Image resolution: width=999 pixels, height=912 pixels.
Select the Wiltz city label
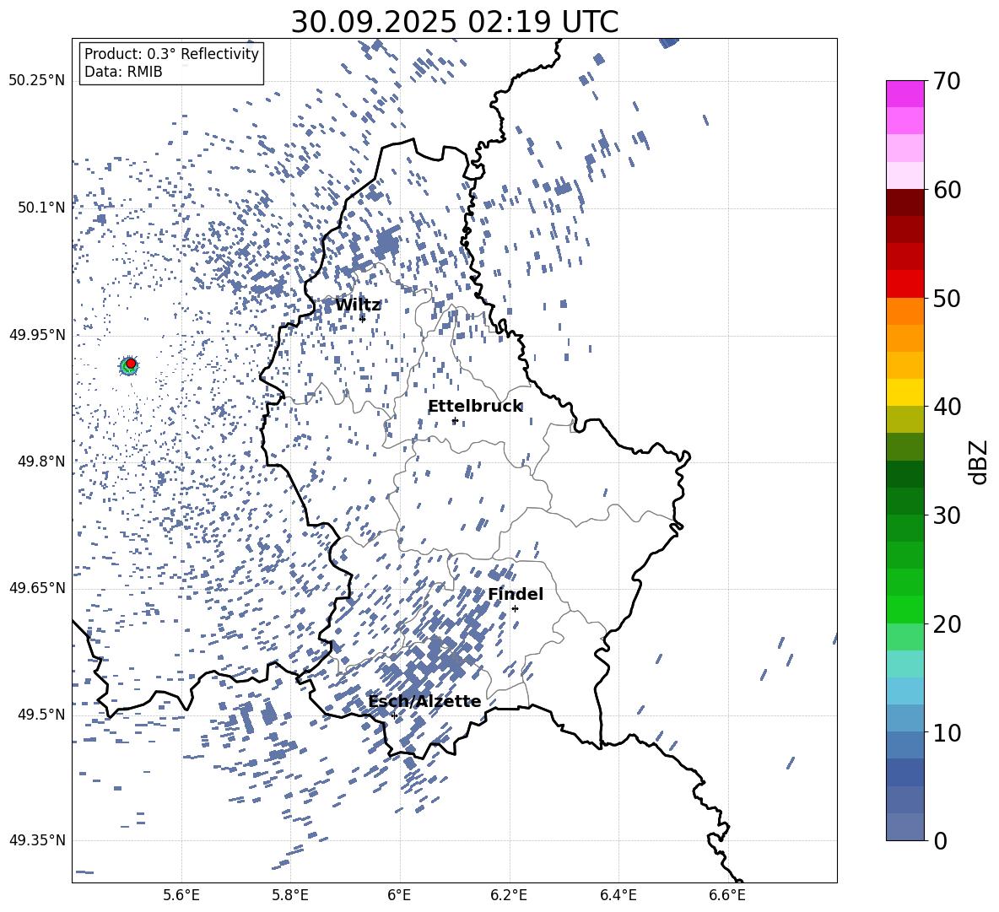[x=358, y=305]
